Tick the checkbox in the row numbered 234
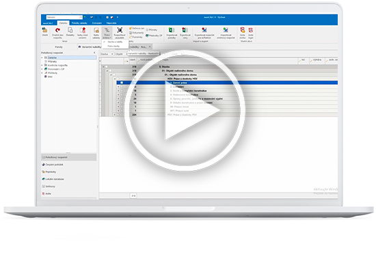 118,115
